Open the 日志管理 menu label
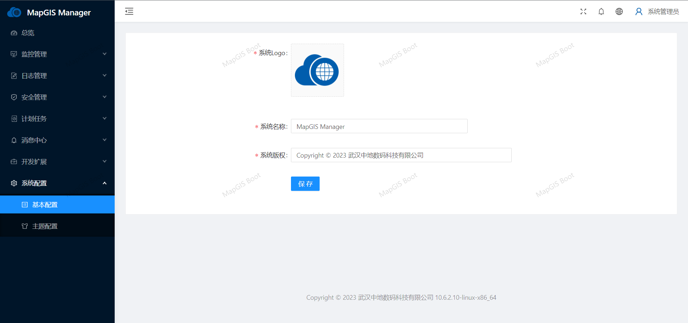688x323 pixels. click(x=34, y=76)
